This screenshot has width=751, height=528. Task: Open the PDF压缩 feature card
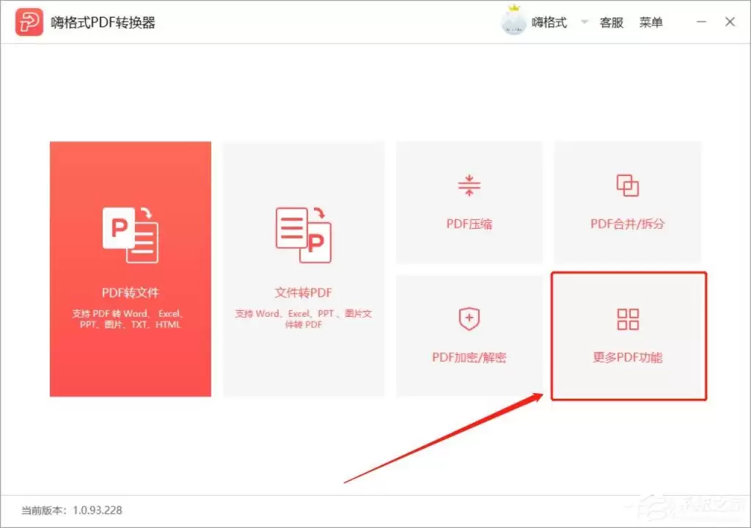(x=469, y=202)
